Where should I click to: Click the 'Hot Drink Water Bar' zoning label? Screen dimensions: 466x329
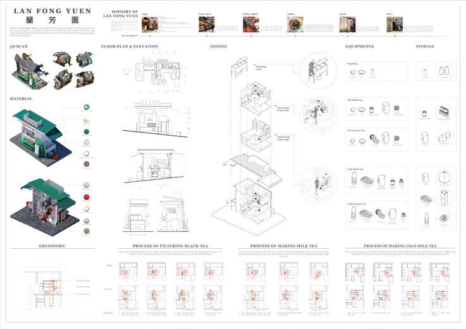(x=283, y=109)
